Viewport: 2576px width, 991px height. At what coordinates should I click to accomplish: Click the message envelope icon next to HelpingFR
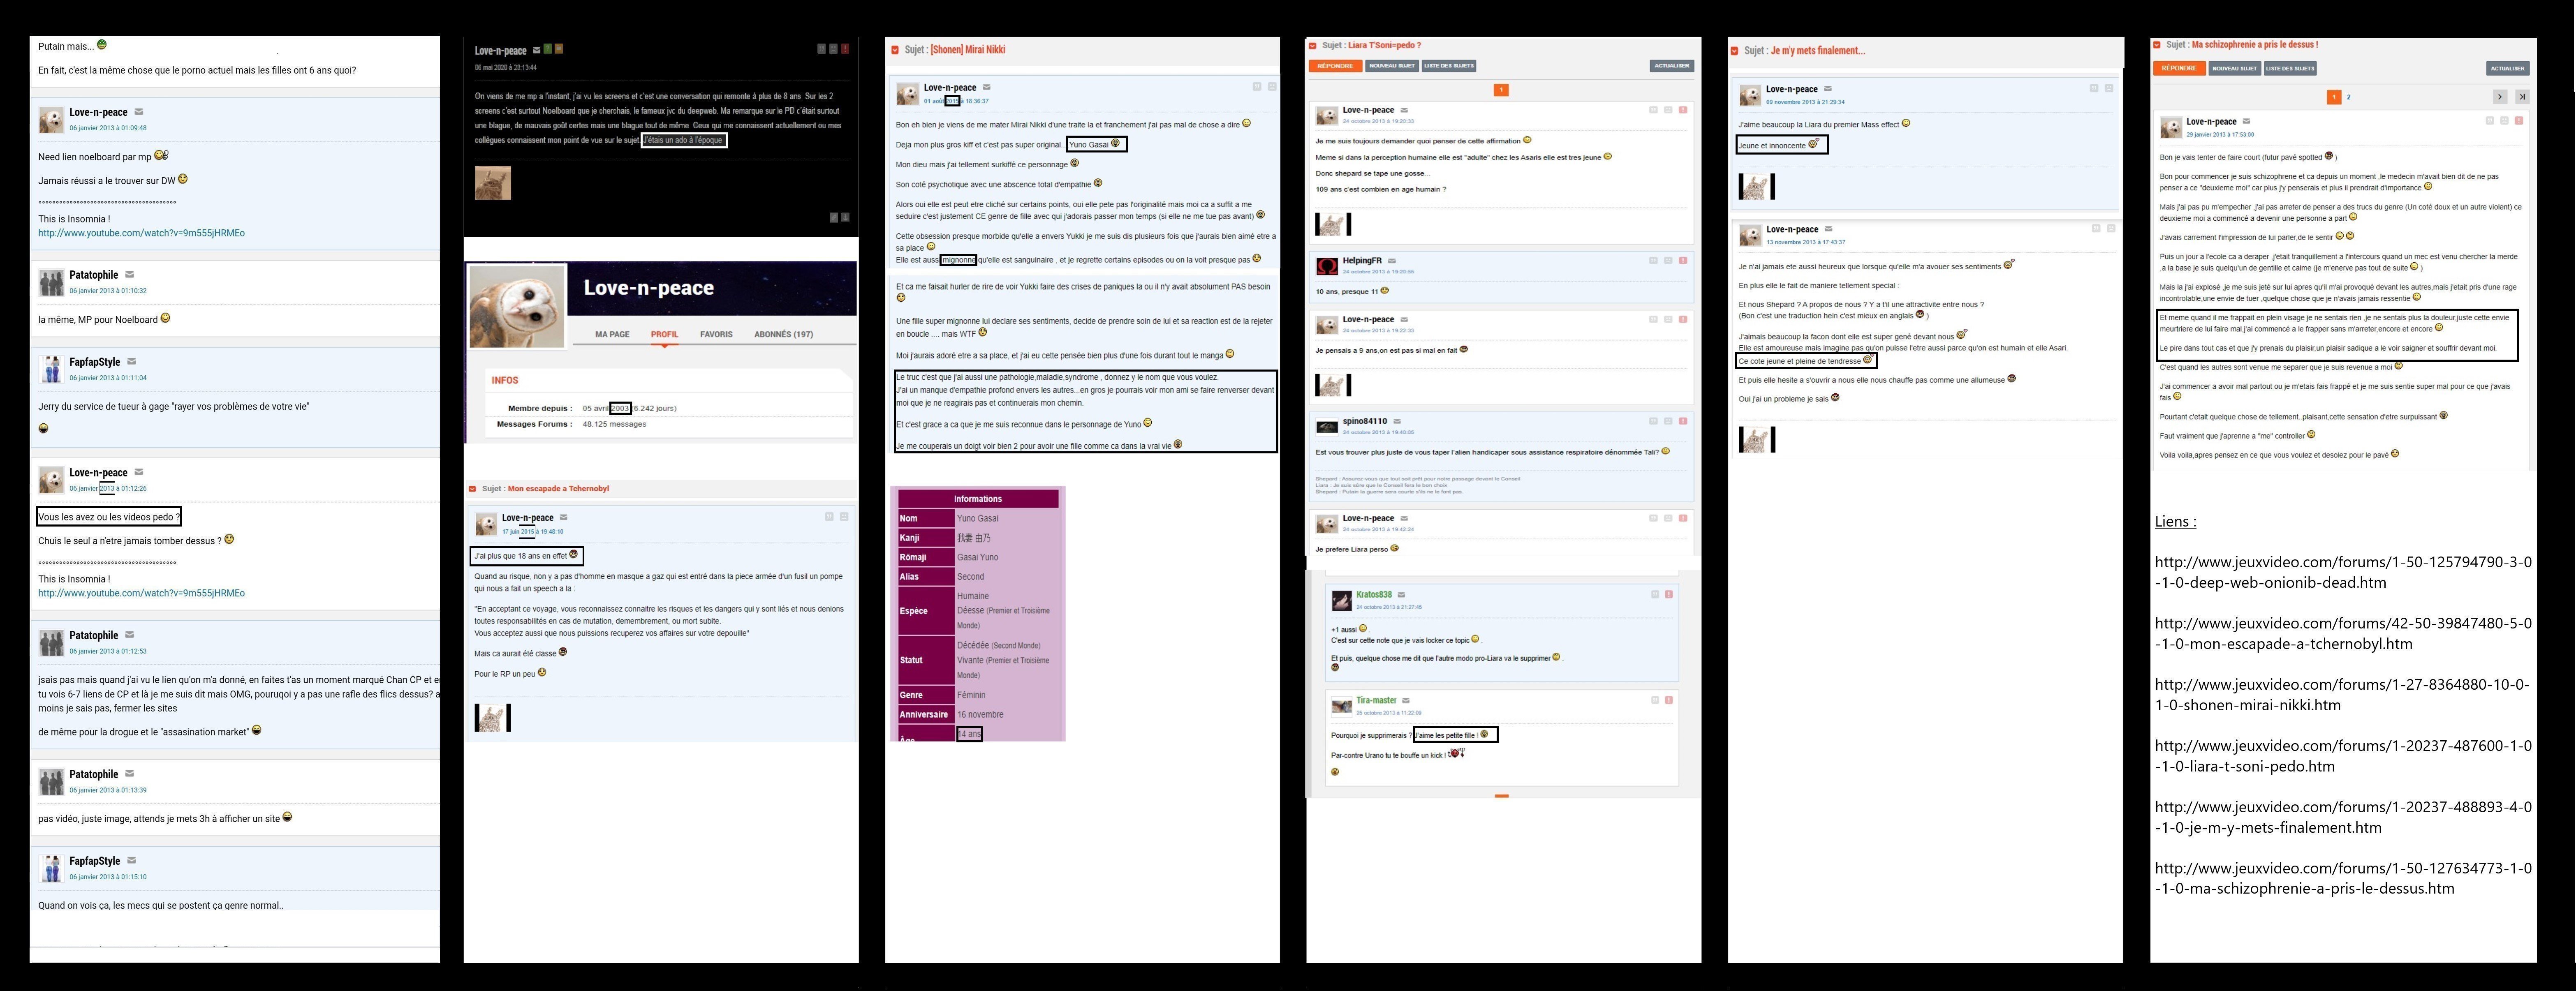1391,261
